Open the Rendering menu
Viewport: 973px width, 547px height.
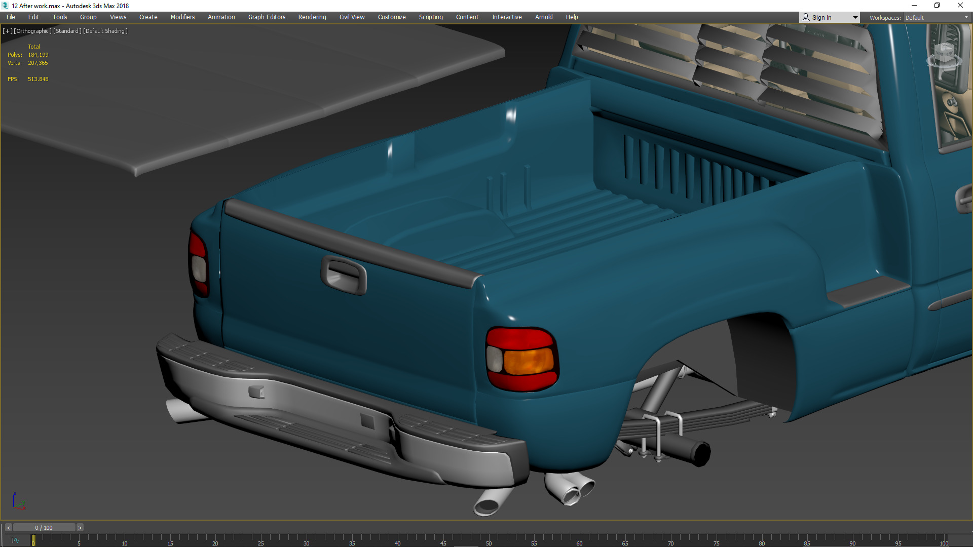pos(312,17)
